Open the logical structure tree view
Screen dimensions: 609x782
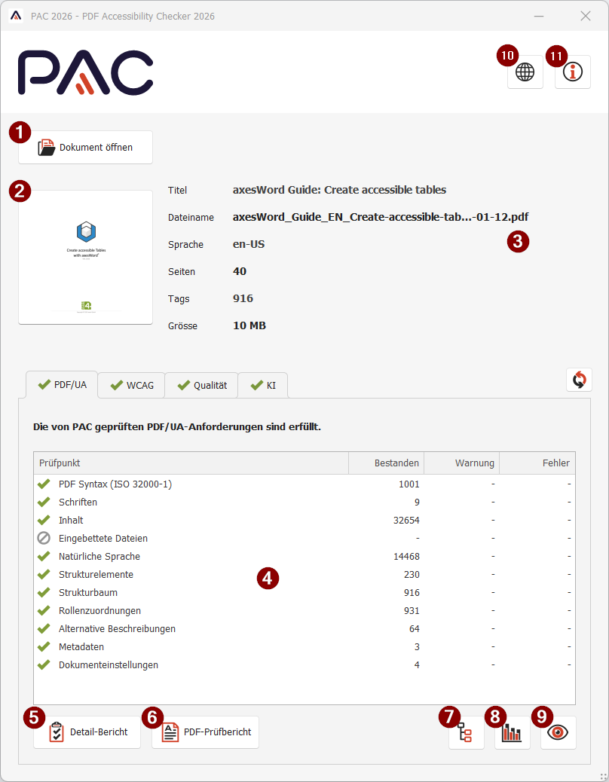tap(466, 732)
